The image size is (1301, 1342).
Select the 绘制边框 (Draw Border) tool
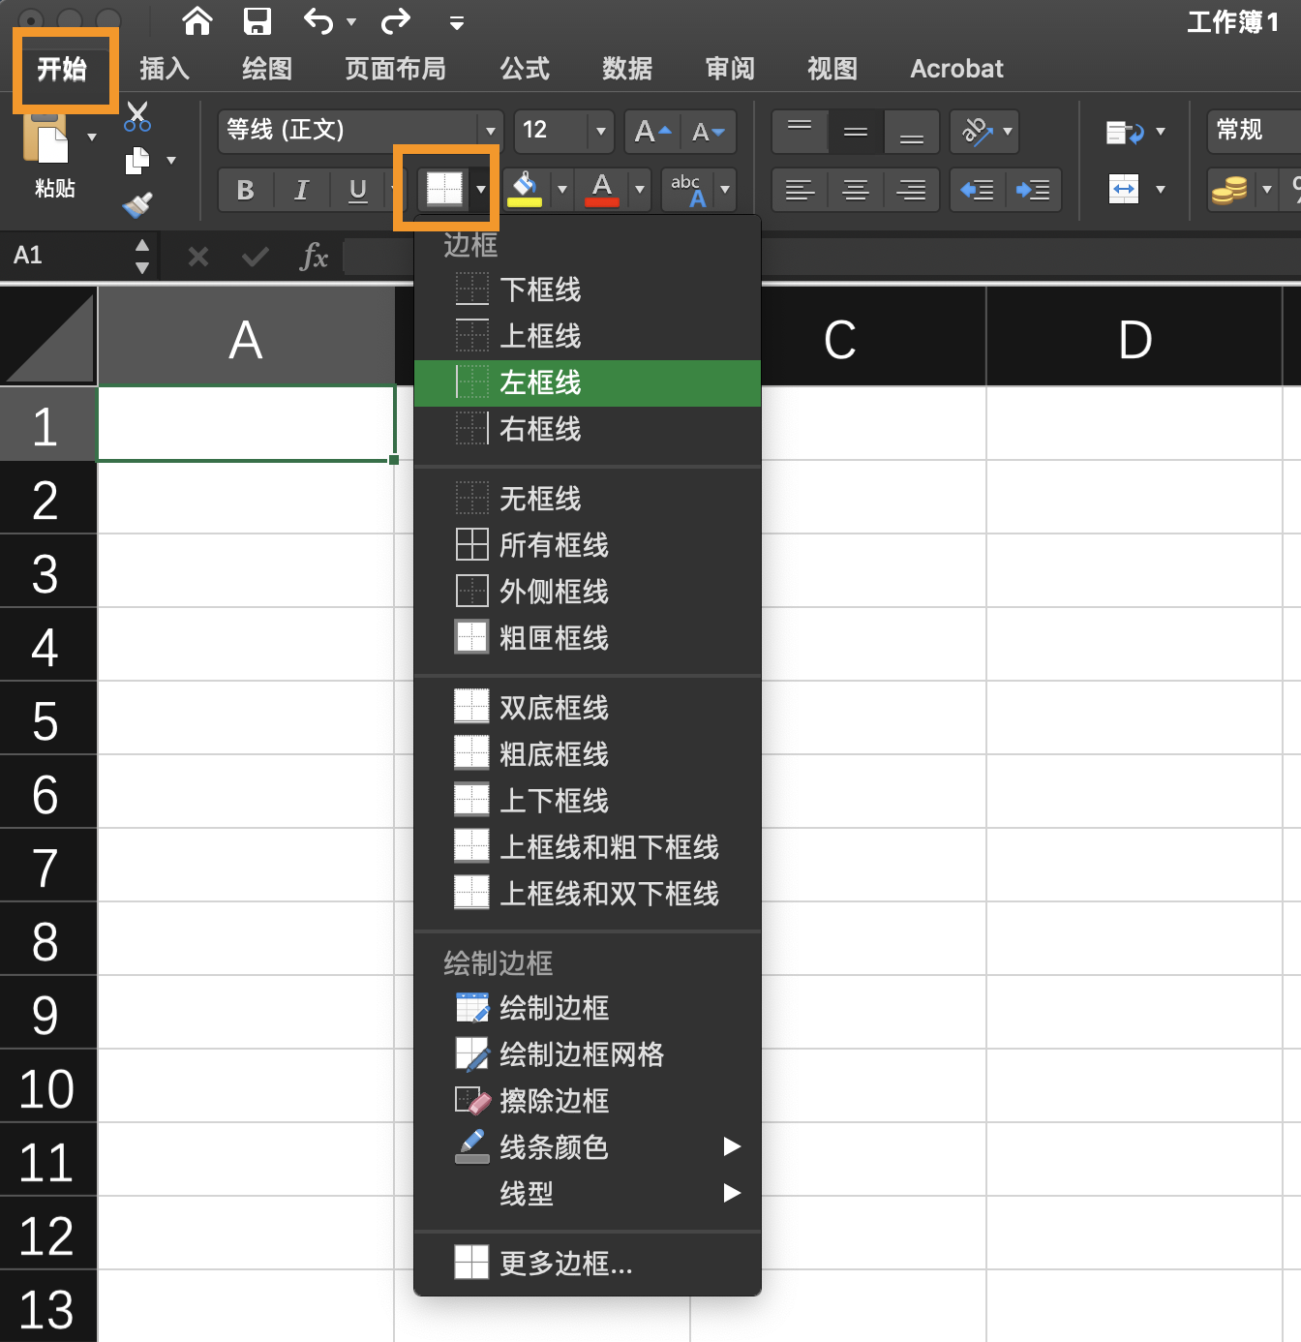pos(553,1007)
